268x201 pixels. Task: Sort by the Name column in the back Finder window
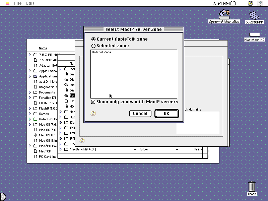tap(43, 48)
